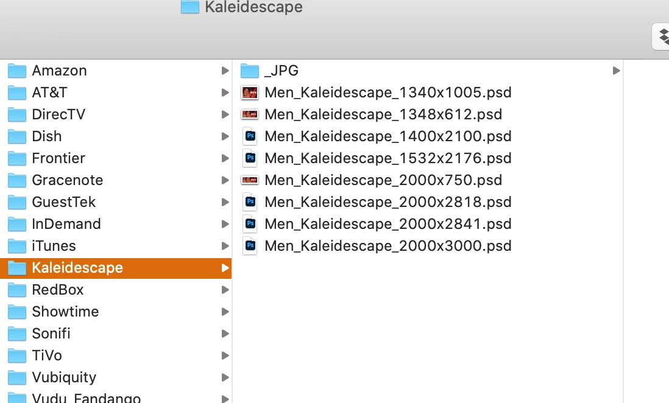The width and height of the screenshot is (669, 403).
Task: Select the _JPG folder name
Action: coord(281,71)
